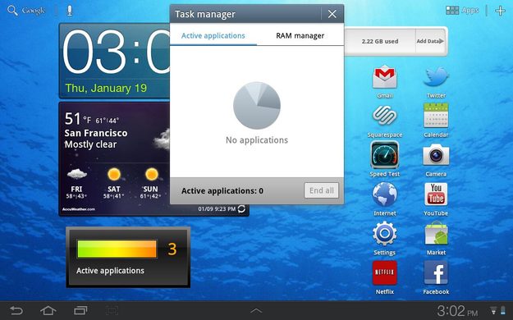Tap the Add Data button
This screenshot has height=320, width=513.
430,41
